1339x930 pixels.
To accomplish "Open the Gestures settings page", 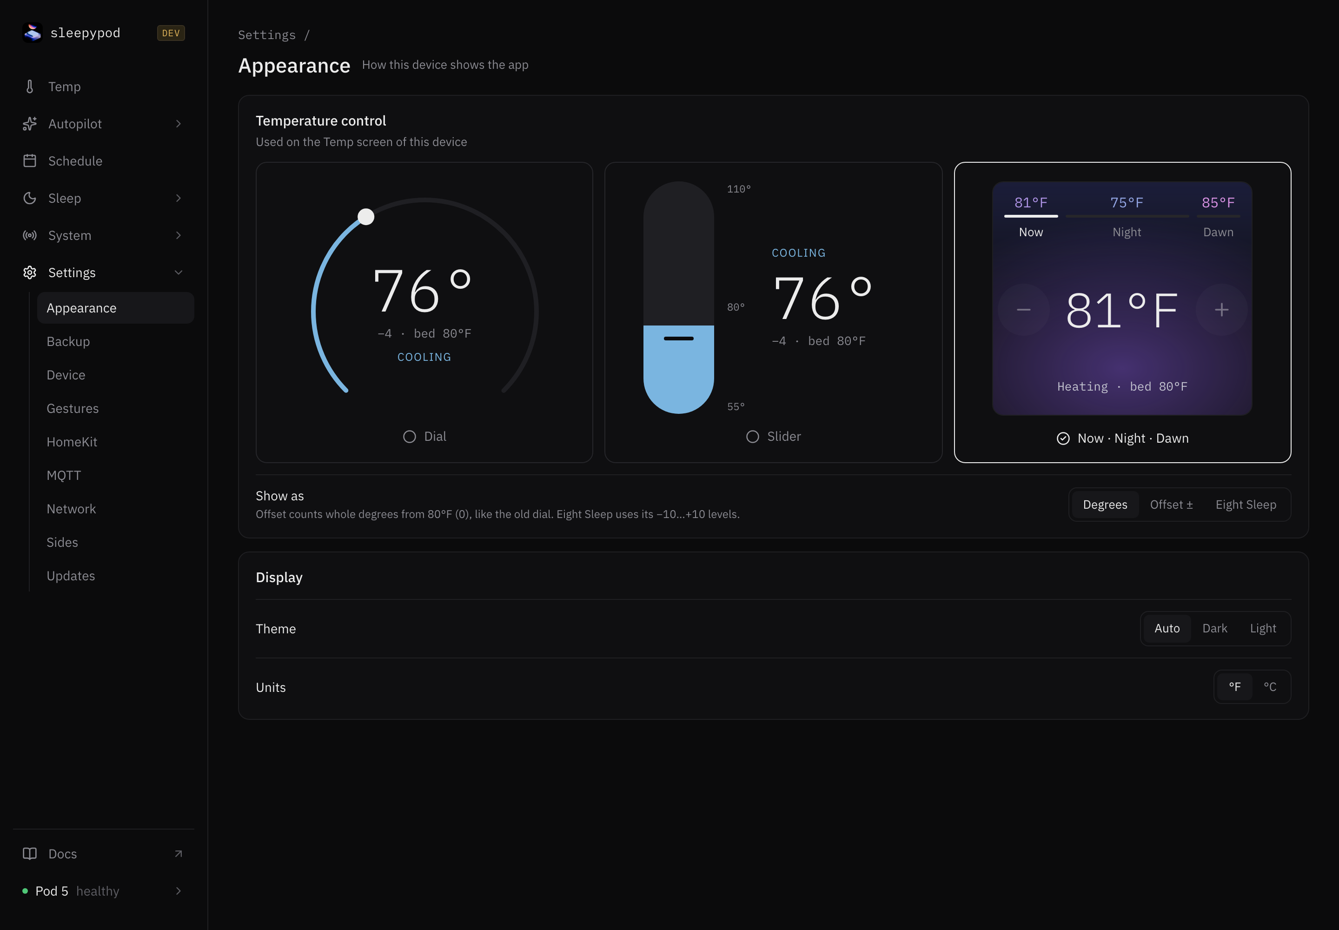I will pos(115,408).
